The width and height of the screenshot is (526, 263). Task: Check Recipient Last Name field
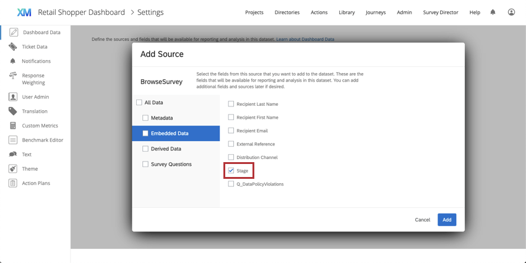pyautogui.click(x=231, y=104)
